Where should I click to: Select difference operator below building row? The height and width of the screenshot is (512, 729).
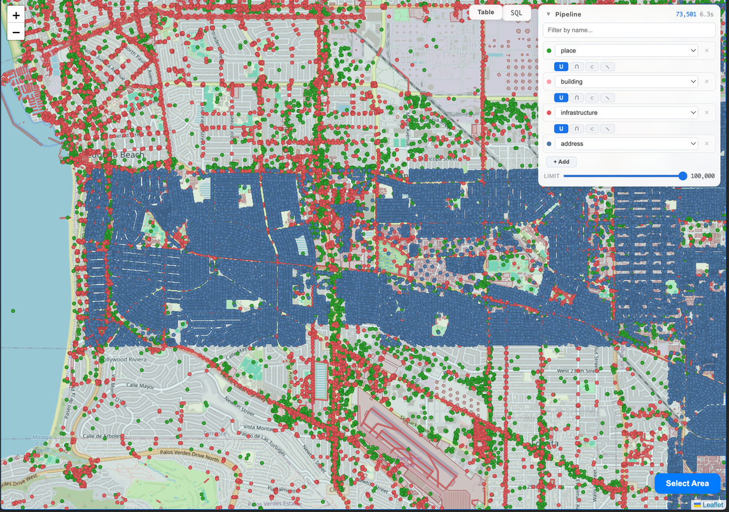(607, 97)
